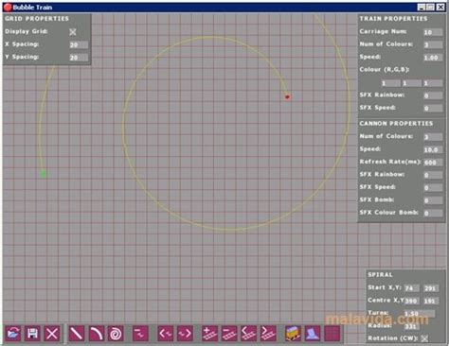Select the straight line track tool
This screenshot has height=346, width=449.
point(77,333)
